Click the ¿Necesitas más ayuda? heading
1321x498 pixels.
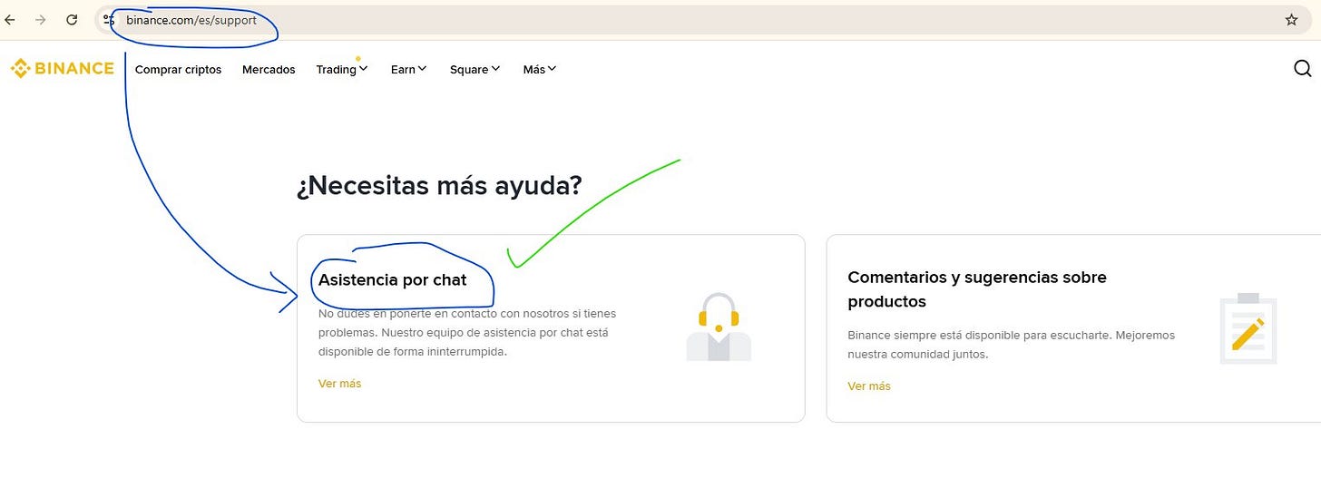coord(439,185)
